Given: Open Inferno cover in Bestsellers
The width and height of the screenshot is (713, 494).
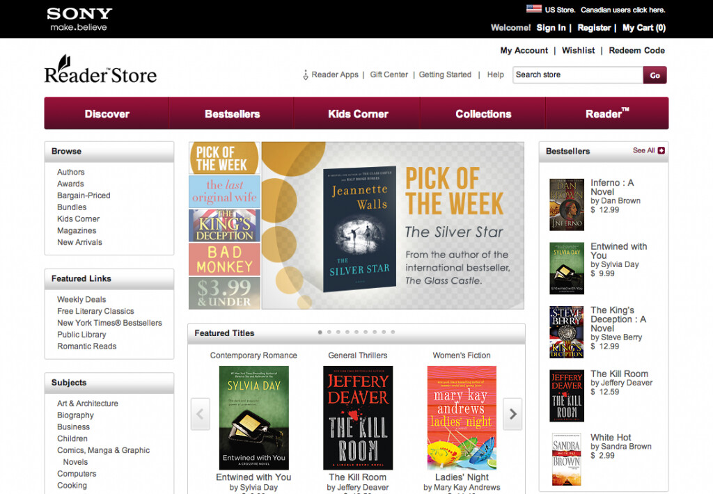Looking at the screenshot, I should 567,205.
